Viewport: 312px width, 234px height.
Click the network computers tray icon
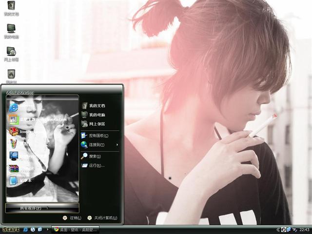pos(289,230)
